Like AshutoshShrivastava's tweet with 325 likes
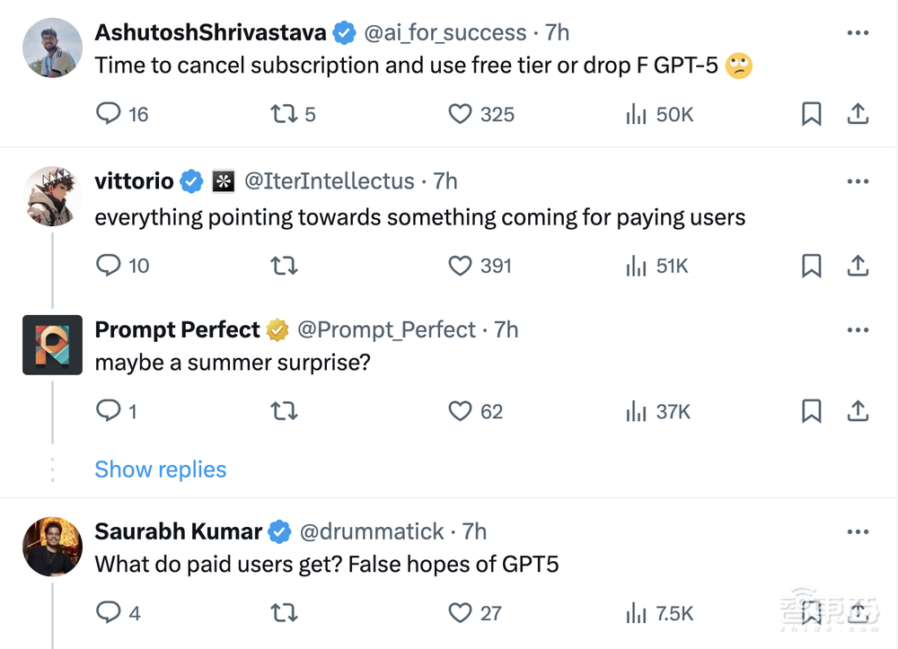This screenshot has width=898, height=649. pyautogui.click(x=460, y=114)
